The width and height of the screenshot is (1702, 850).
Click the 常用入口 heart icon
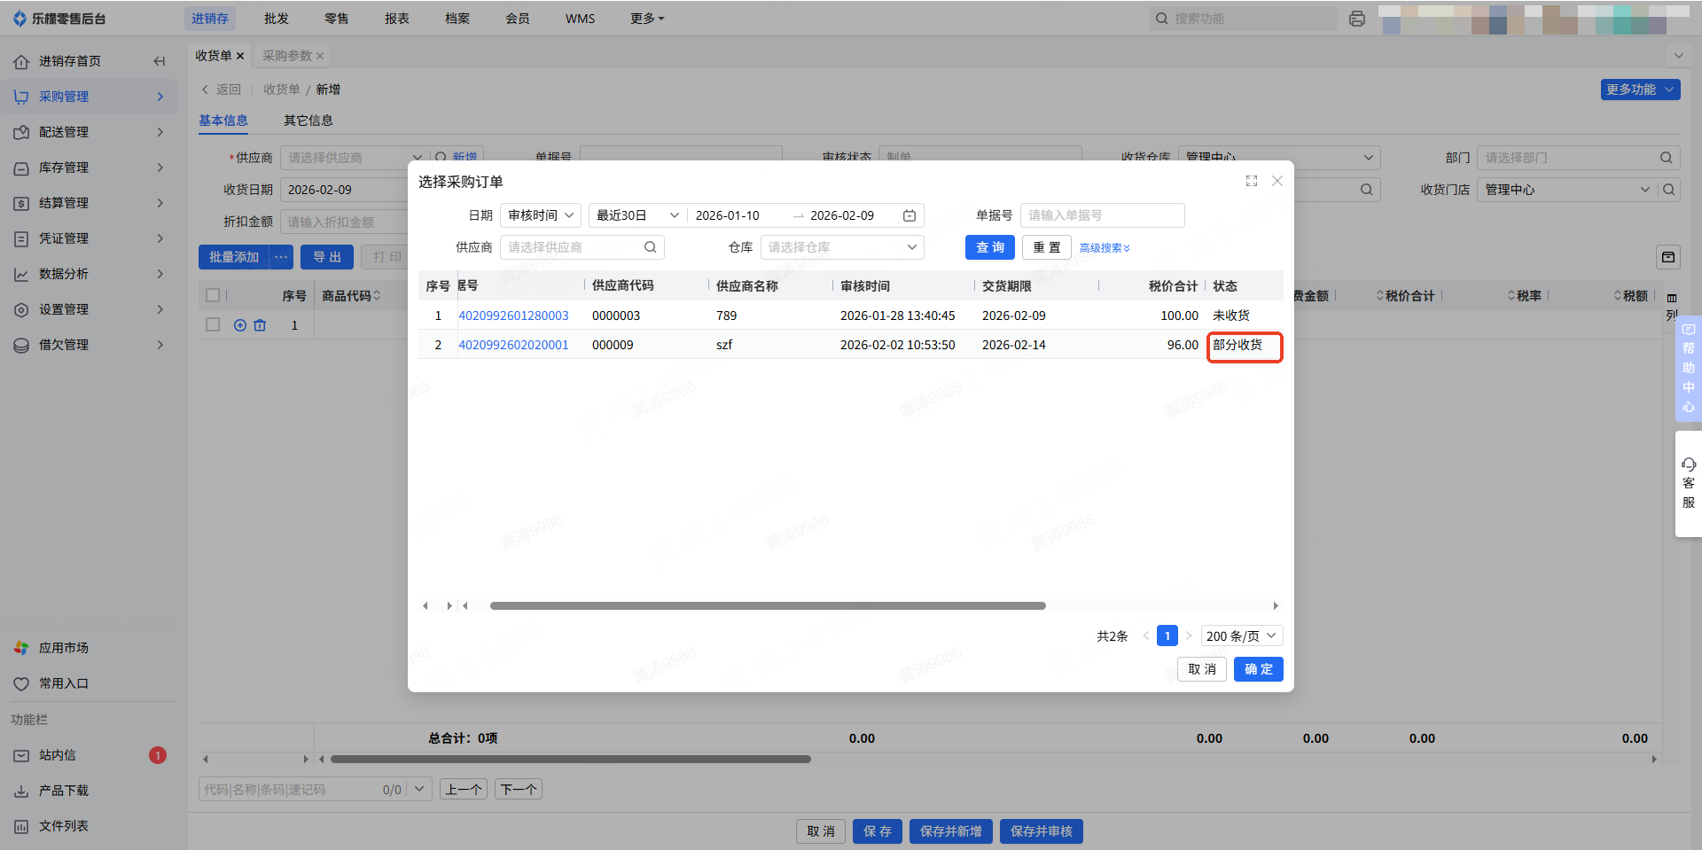[x=21, y=683]
